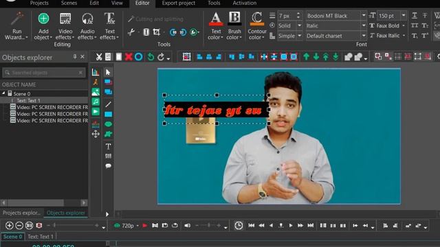
Task: Toggle strikethrough text formatting
Action: [425, 16]
